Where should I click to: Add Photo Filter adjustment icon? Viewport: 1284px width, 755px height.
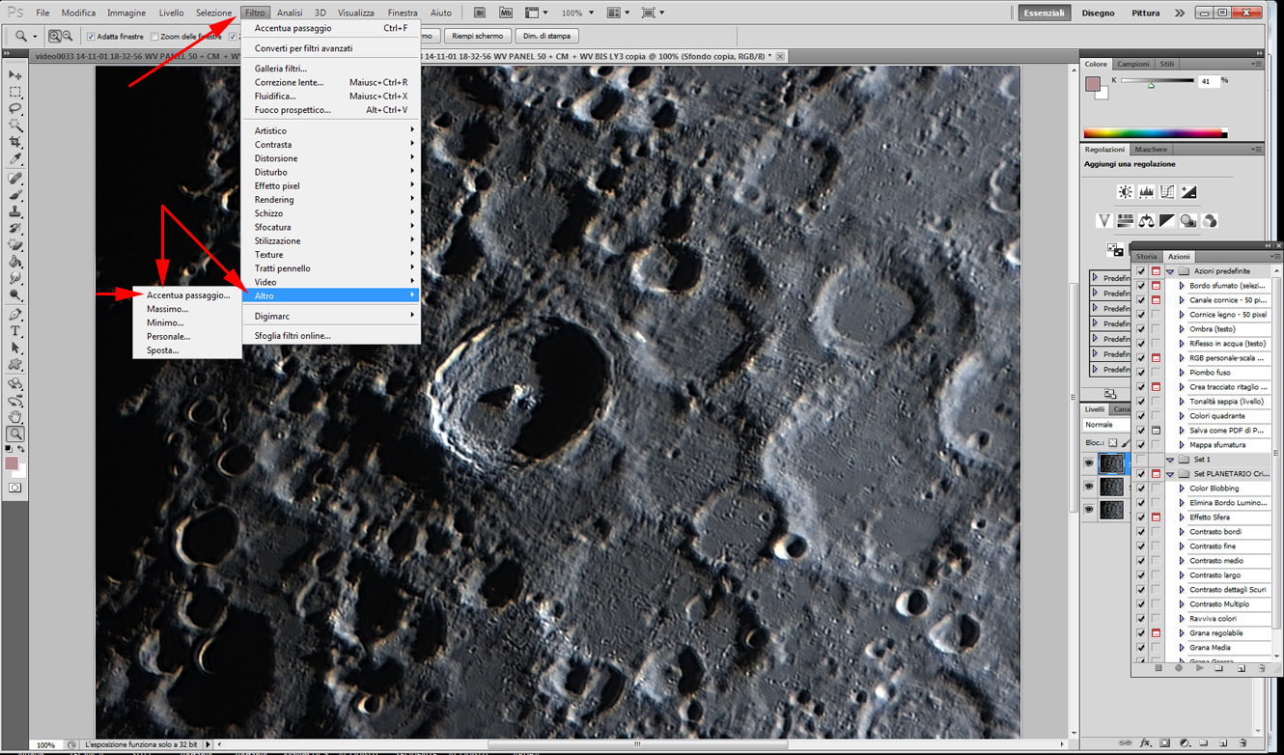1189,221
